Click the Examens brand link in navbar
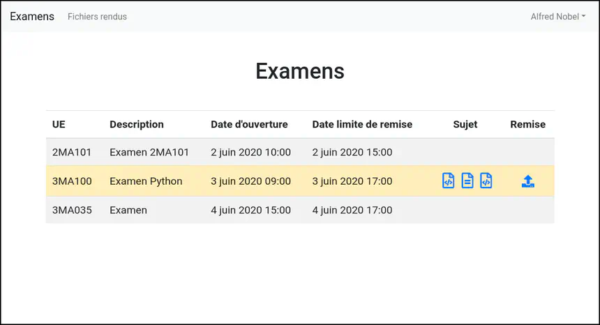 pos(32,16)
